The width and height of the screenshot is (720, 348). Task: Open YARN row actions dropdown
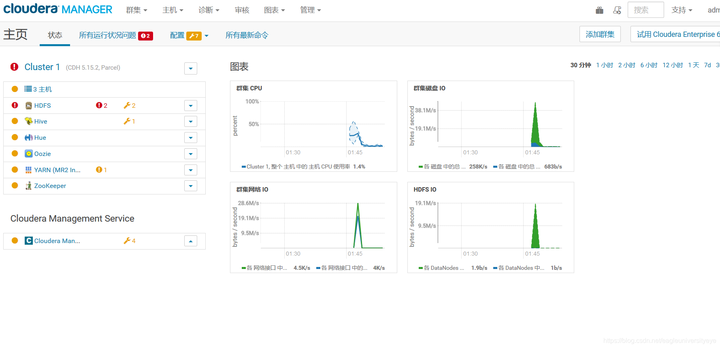tap(191, 170)
